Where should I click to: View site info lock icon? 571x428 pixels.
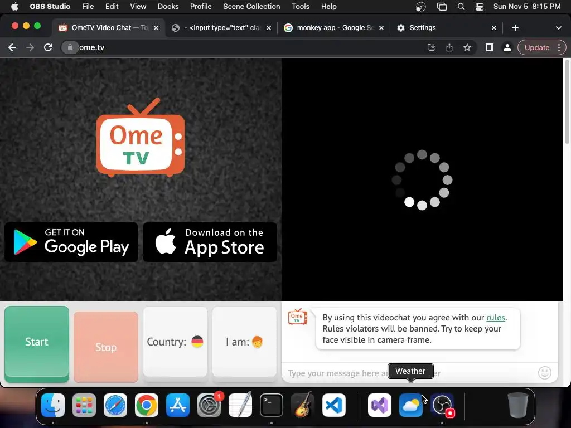[x=70, y=47]
